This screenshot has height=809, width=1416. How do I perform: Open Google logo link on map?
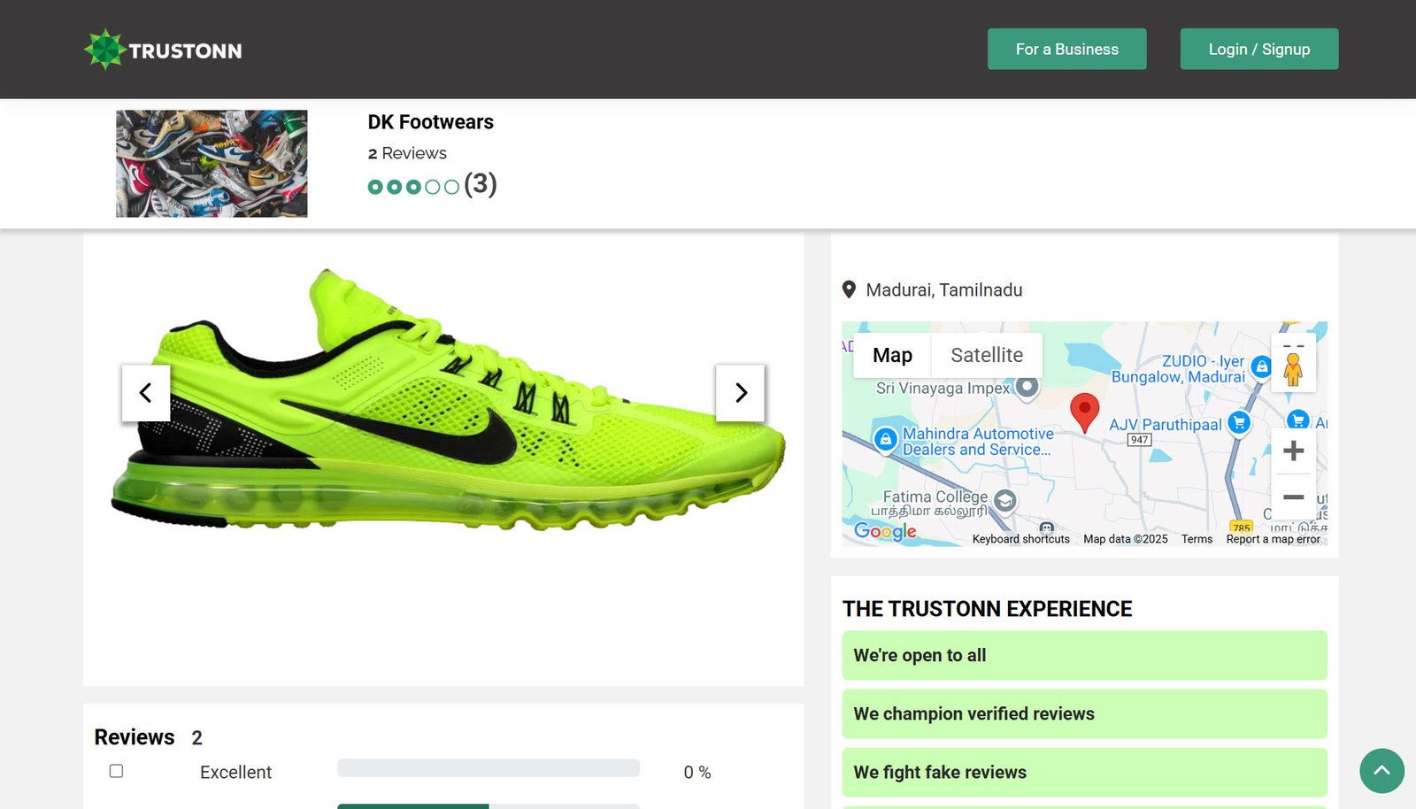click(885, 531)
